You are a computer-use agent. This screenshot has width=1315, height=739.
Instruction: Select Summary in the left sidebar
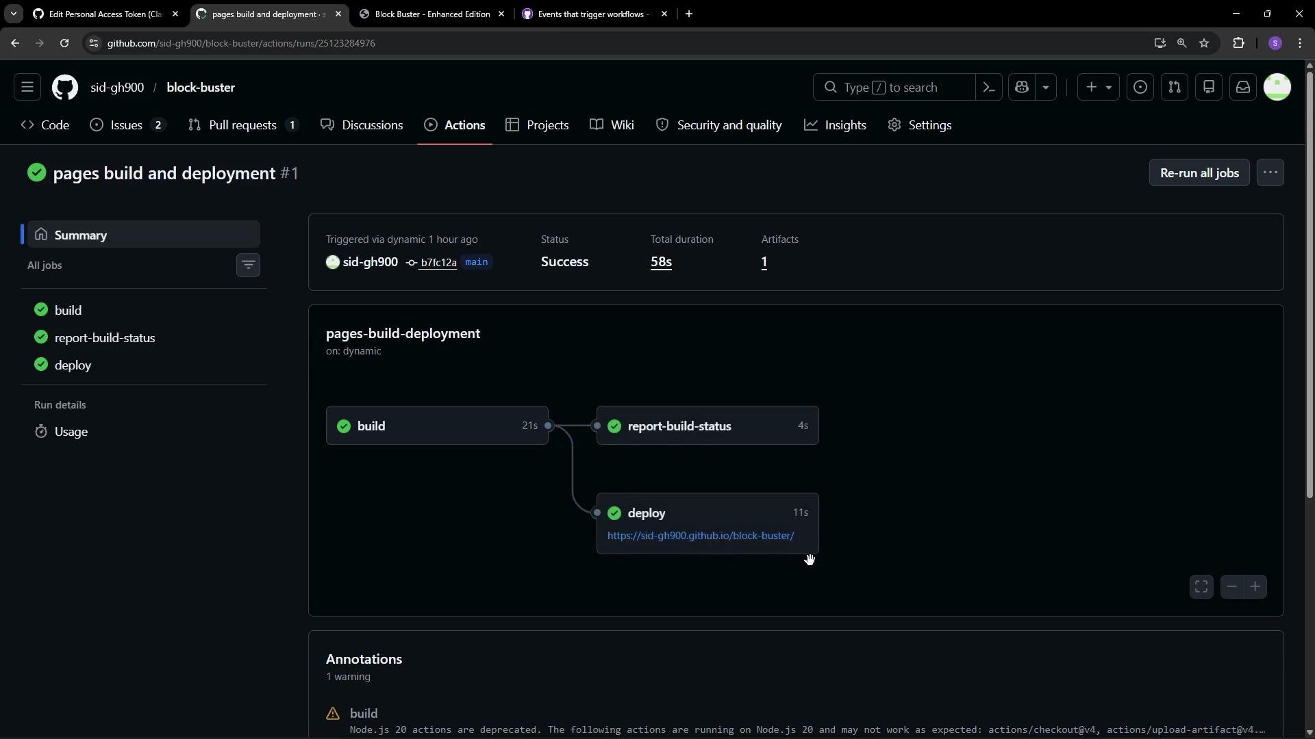(144, 235)
